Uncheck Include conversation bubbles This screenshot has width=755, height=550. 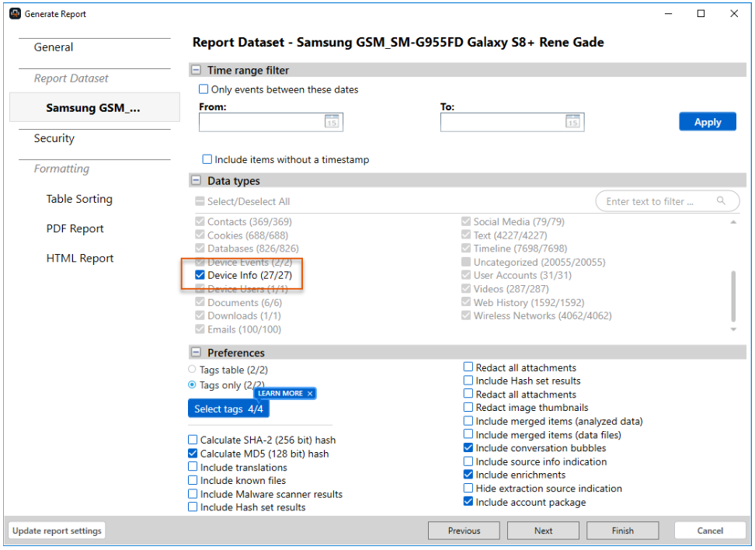(468, 448)
